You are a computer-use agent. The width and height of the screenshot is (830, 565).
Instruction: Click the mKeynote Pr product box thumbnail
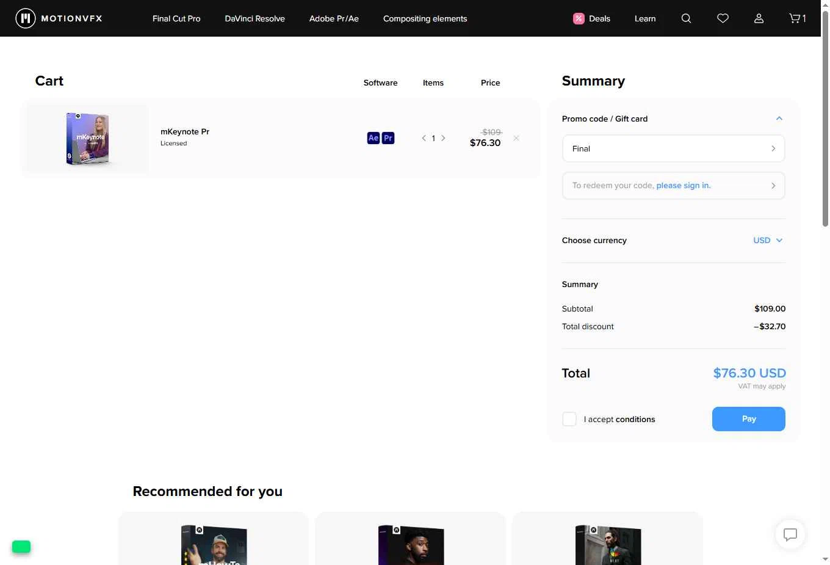pos(87,139)
